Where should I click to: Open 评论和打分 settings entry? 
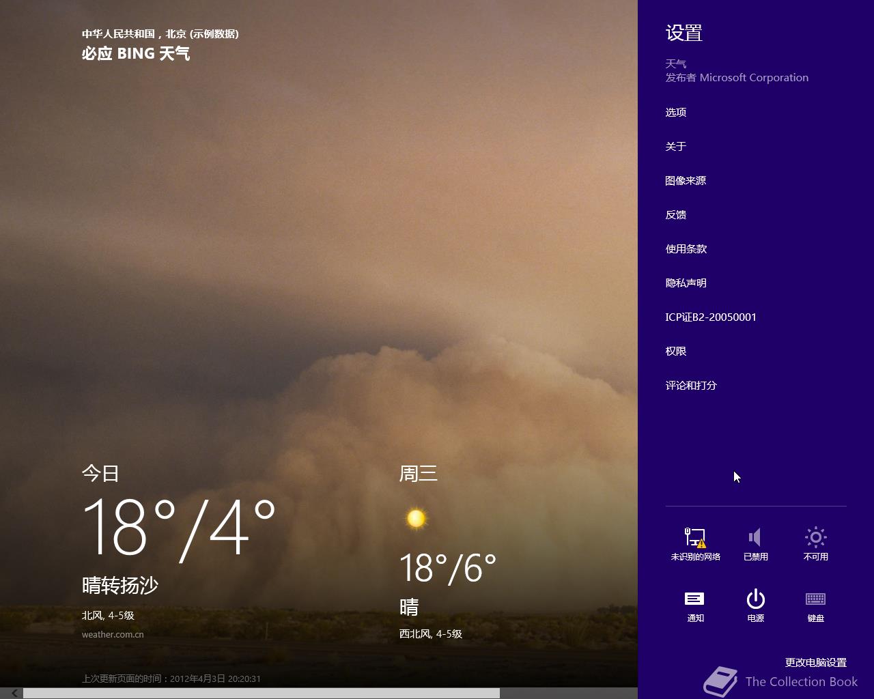tap(691, 385)
